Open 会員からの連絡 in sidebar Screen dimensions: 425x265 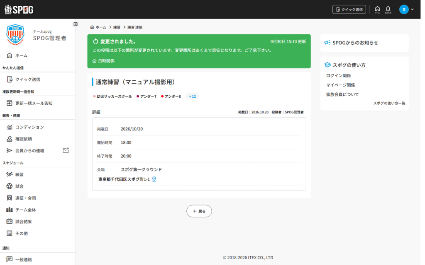(30, 151)
